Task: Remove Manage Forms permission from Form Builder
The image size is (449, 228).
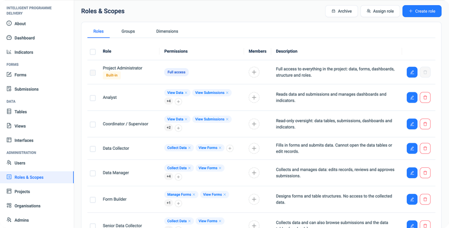Action: (194, 195)
